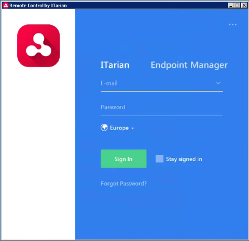Switch to the ITarian tab
Image resolution: width=249 pixels, height=241 pixels.
(115, 65)
